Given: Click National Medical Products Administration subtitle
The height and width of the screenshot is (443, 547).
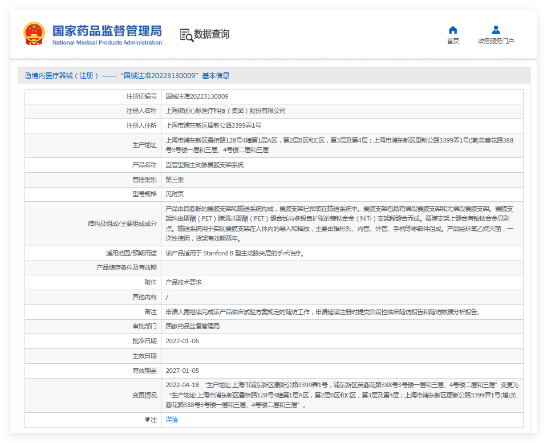Looking at the screenshot, I should (107, 43).
